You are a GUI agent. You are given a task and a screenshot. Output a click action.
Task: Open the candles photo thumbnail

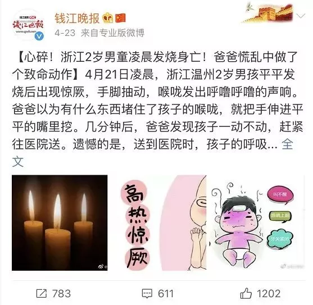pos(60,223)
